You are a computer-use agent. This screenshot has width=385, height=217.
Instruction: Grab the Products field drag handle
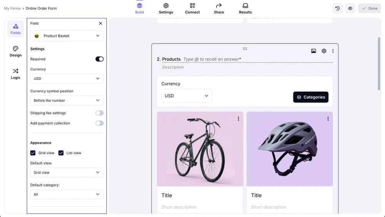click(x=245, y=48)
